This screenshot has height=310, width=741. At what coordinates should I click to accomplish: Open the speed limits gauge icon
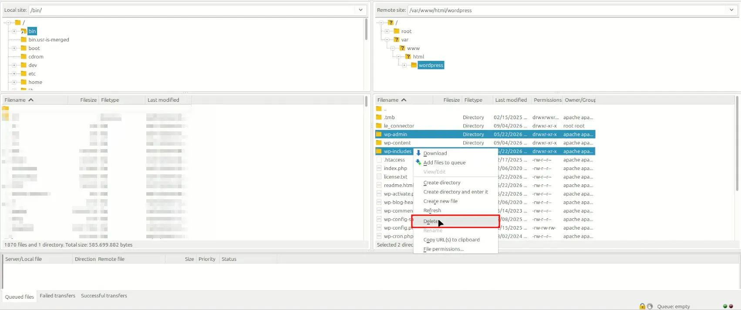coord(650,306)
